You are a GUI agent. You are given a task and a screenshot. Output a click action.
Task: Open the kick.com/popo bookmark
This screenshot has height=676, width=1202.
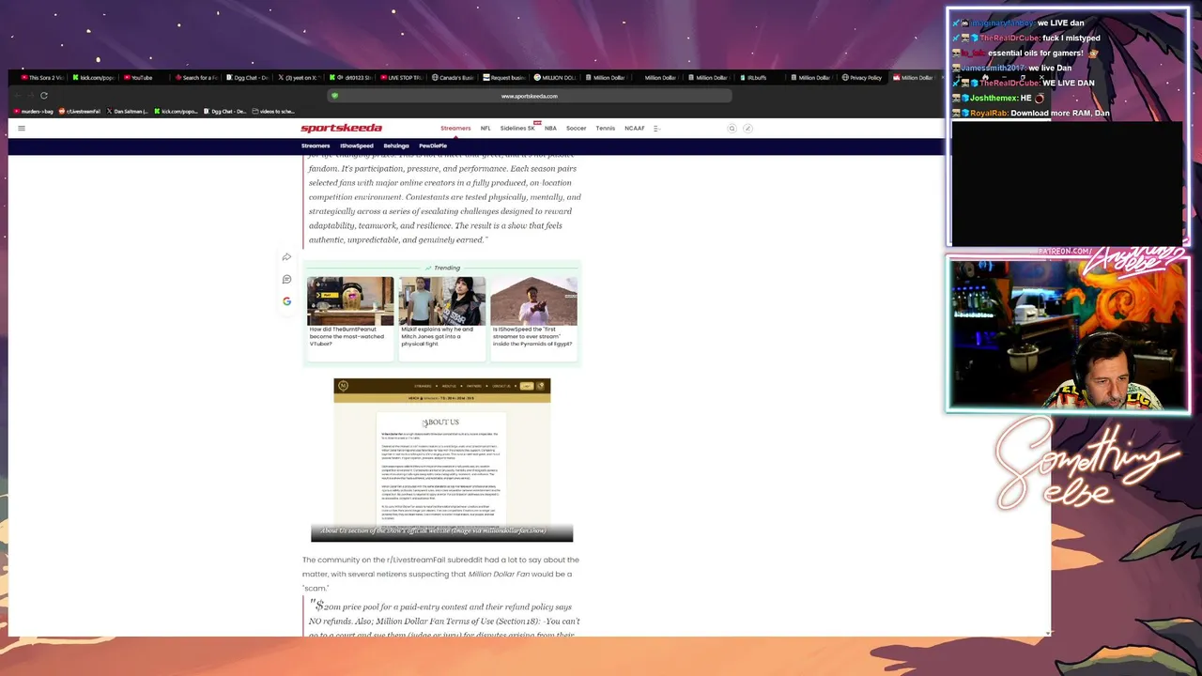[177, 112]
